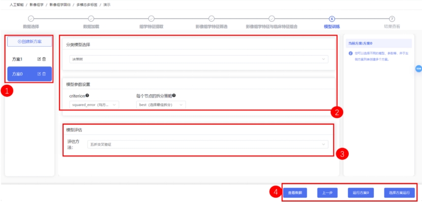The width and height of the screenshot is (422, 202).
Task: Click the chevron arrow of the 决策树 dropdown
Action: (x=324, y=59)
